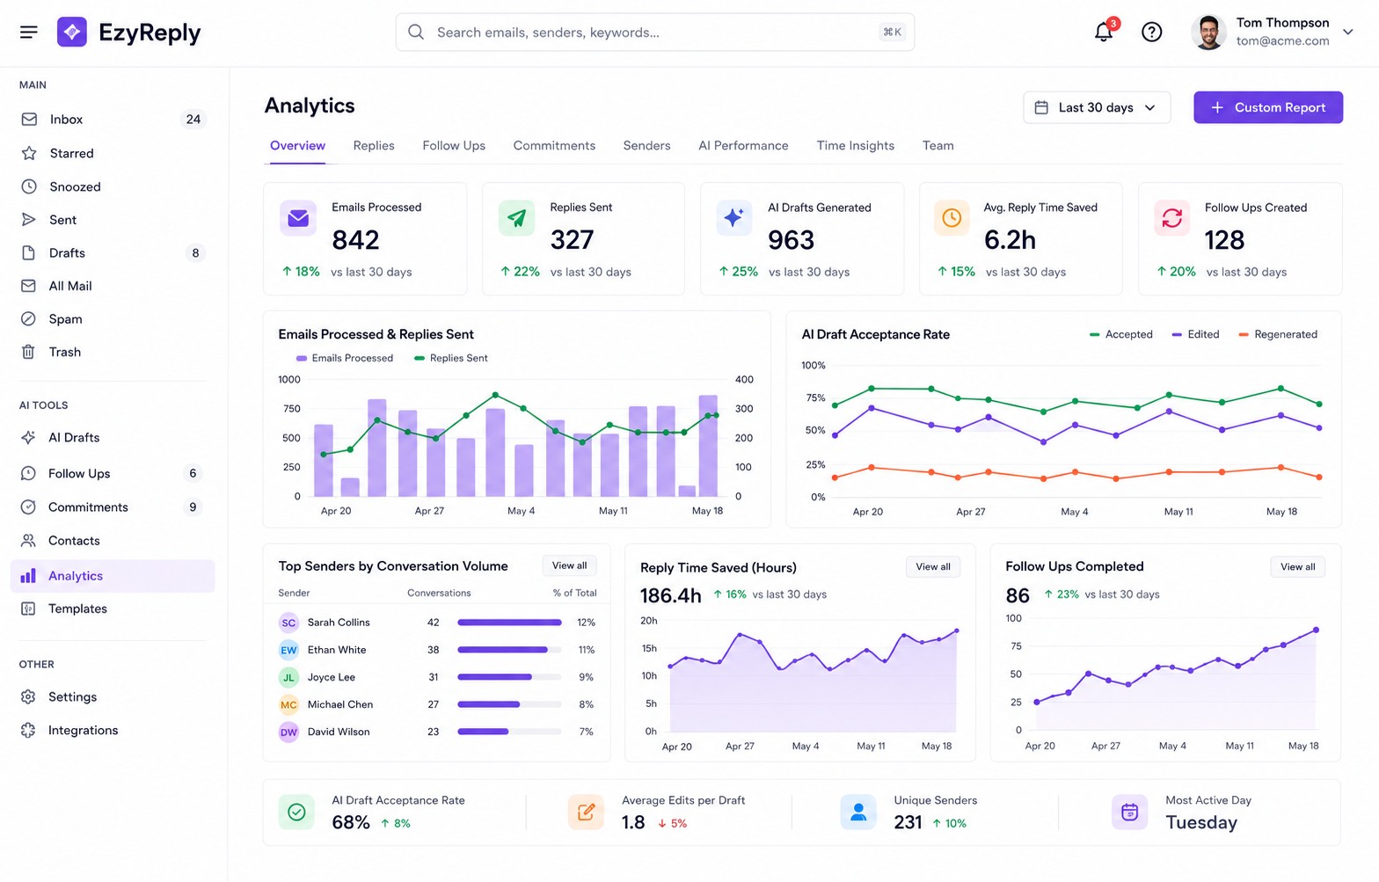Screen dimensions: 1379x882
Task: Click David Wilson's conversation volume bar
Action: [x=509, y=732]
